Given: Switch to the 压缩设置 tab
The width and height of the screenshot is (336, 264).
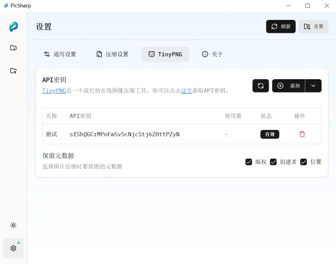Looking at the screenshot, I should tap(113, 54).
